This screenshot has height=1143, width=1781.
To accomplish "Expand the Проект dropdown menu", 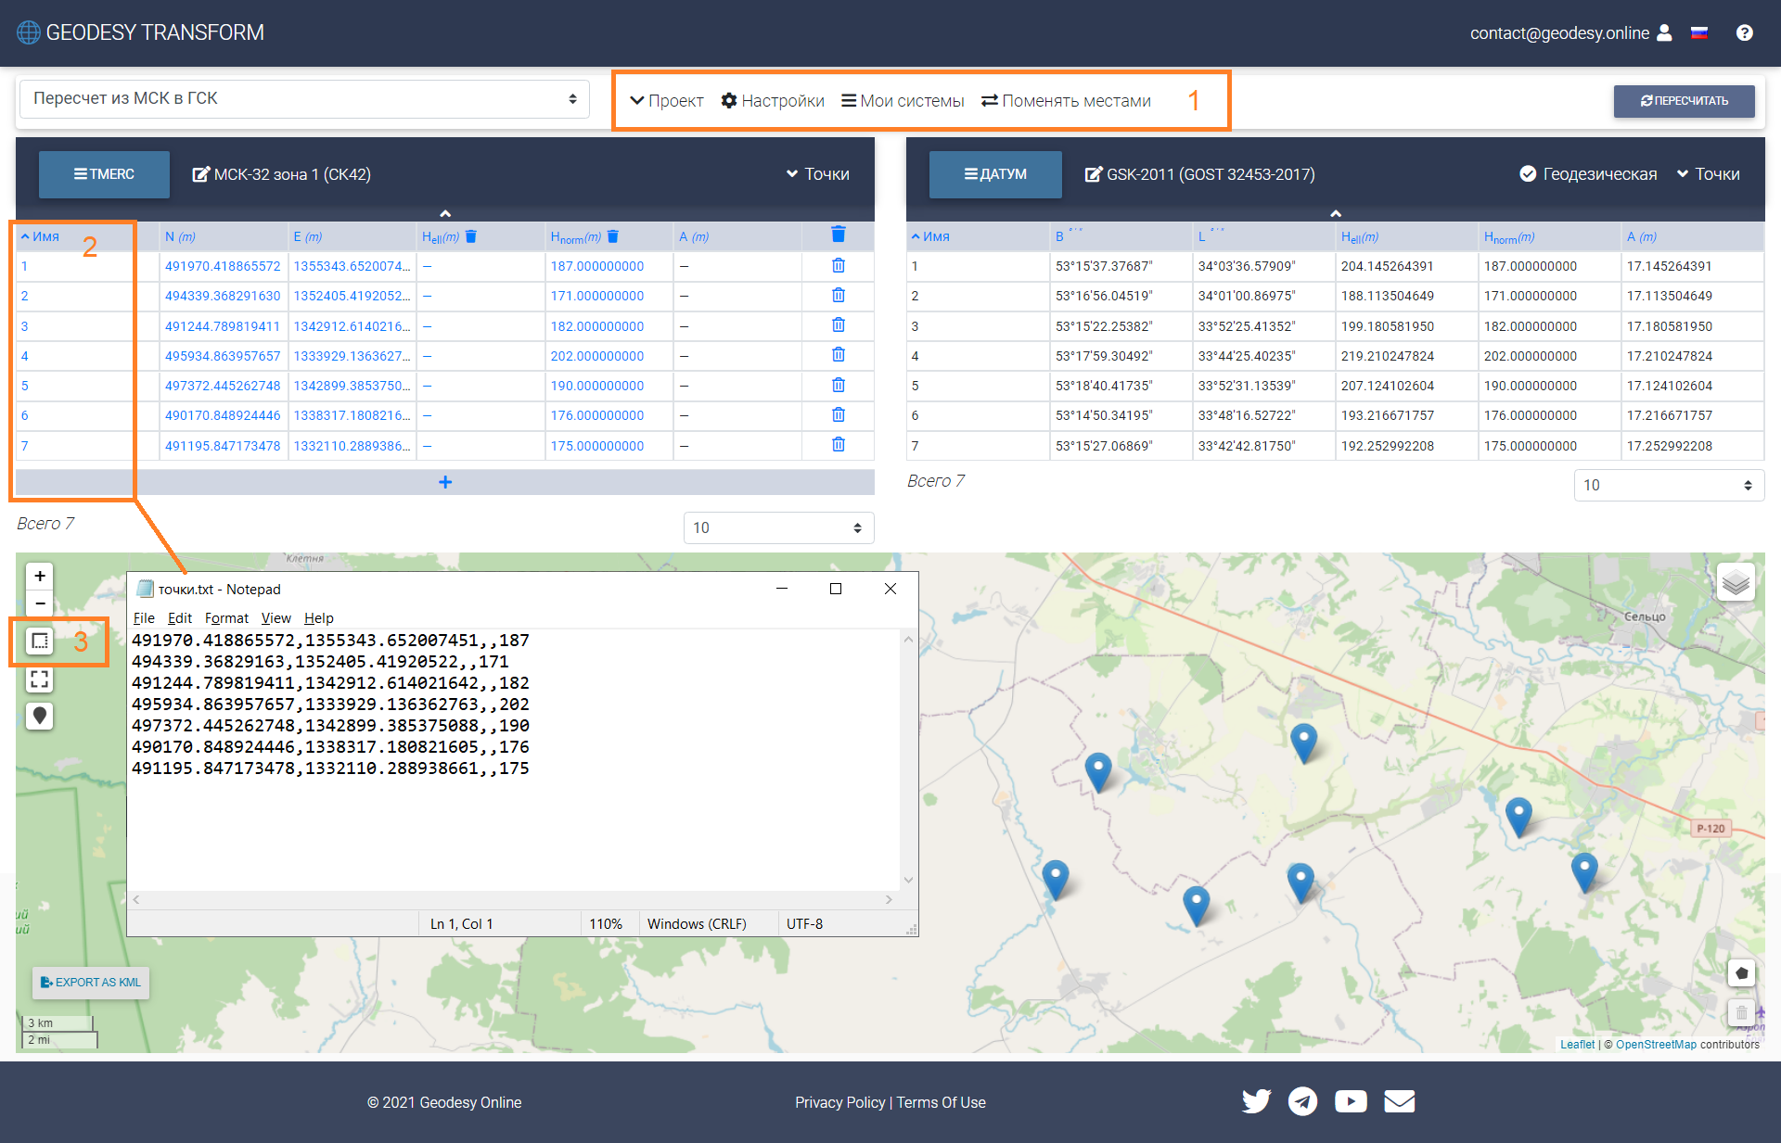I will click(666, 101).
